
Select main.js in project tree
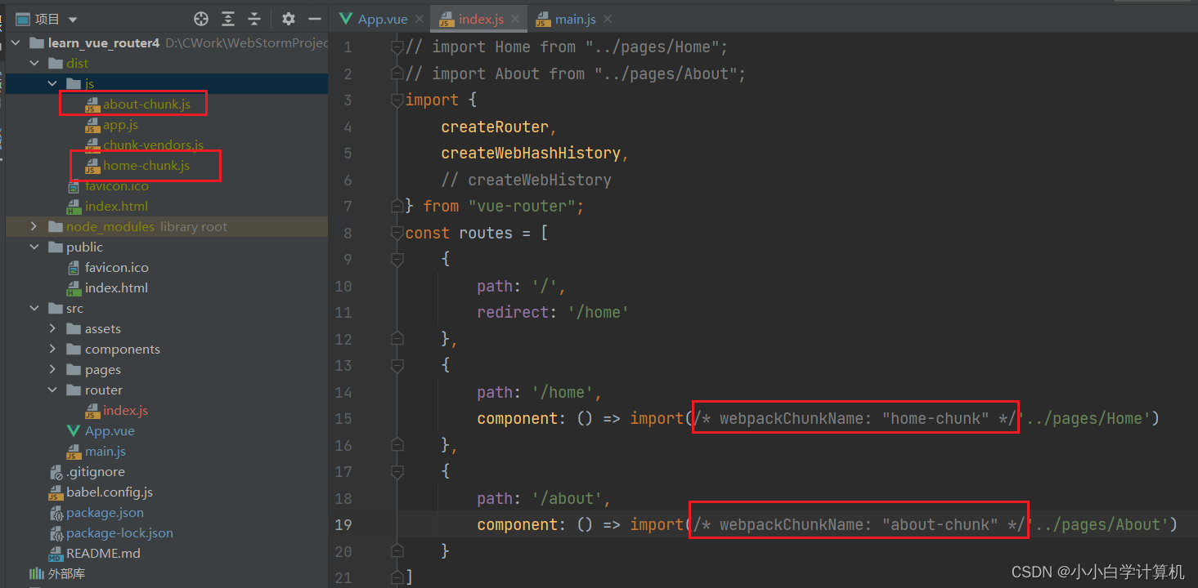tap(105, 451)
